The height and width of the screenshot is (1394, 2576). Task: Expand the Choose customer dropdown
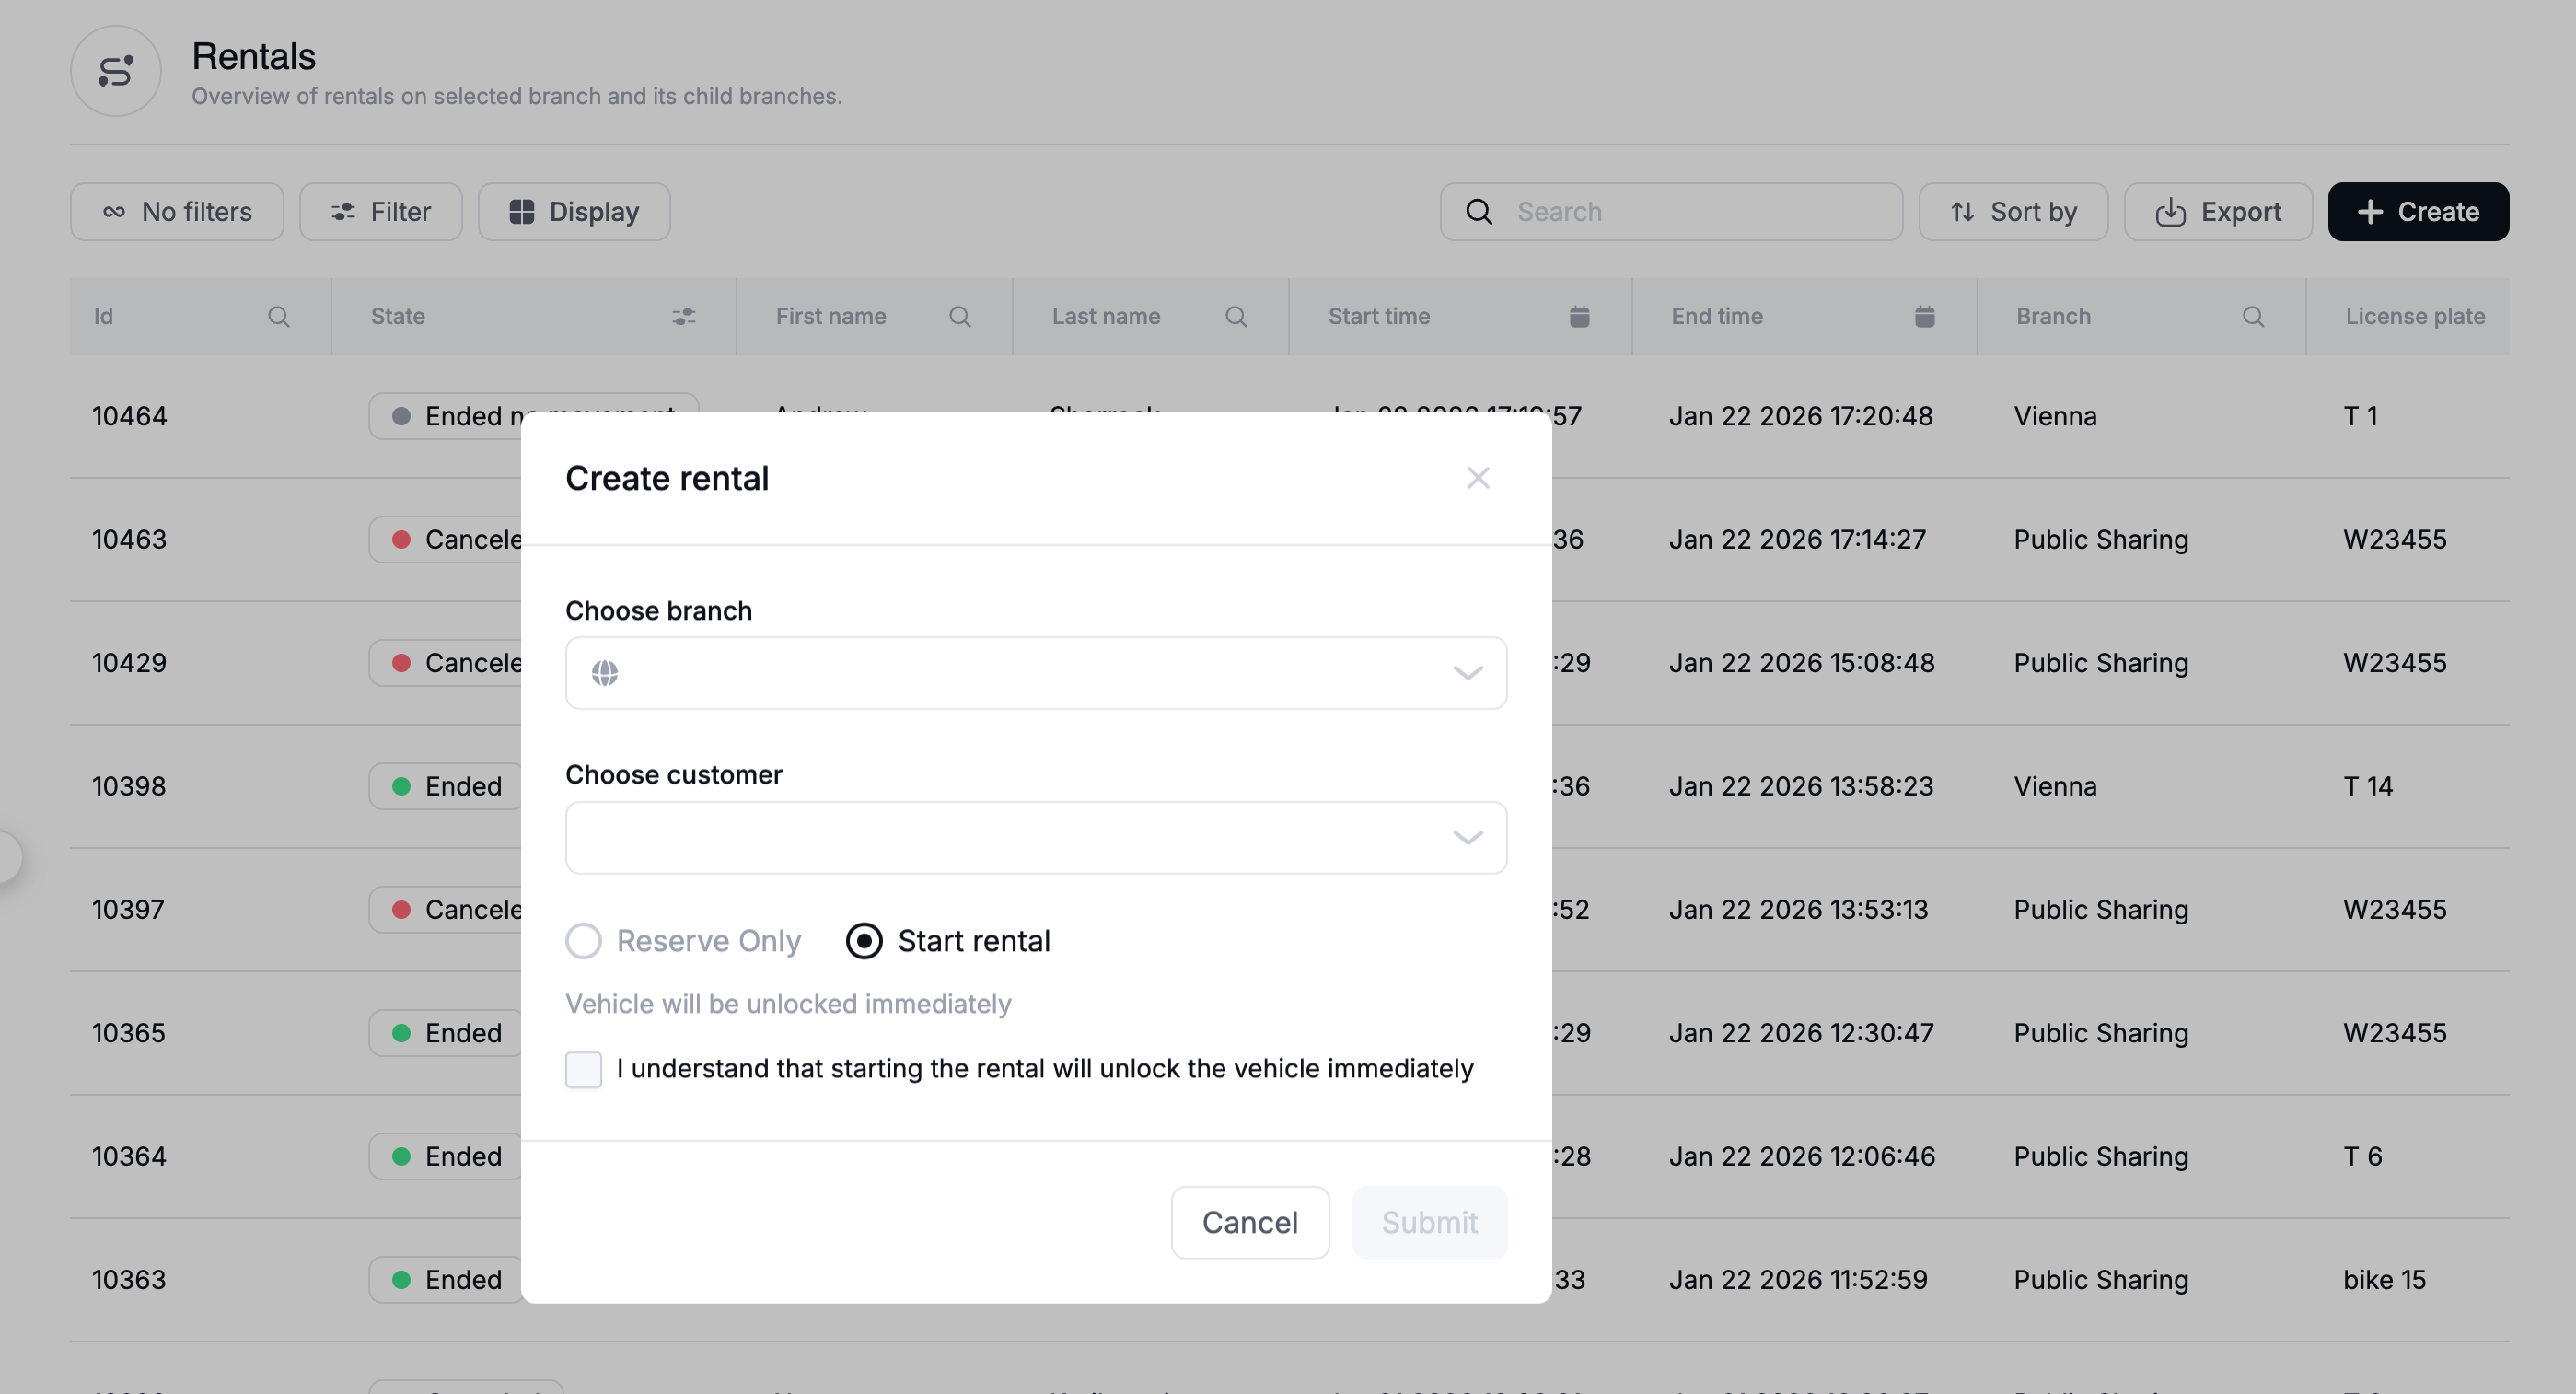click(x=1036, y=838)
